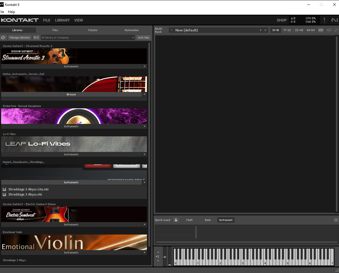
Task: Toggle the KSP script editor button
Action: (321, 30)
